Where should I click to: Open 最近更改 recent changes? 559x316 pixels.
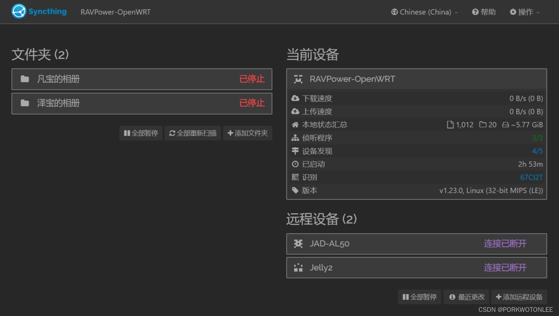coord(466,297)
